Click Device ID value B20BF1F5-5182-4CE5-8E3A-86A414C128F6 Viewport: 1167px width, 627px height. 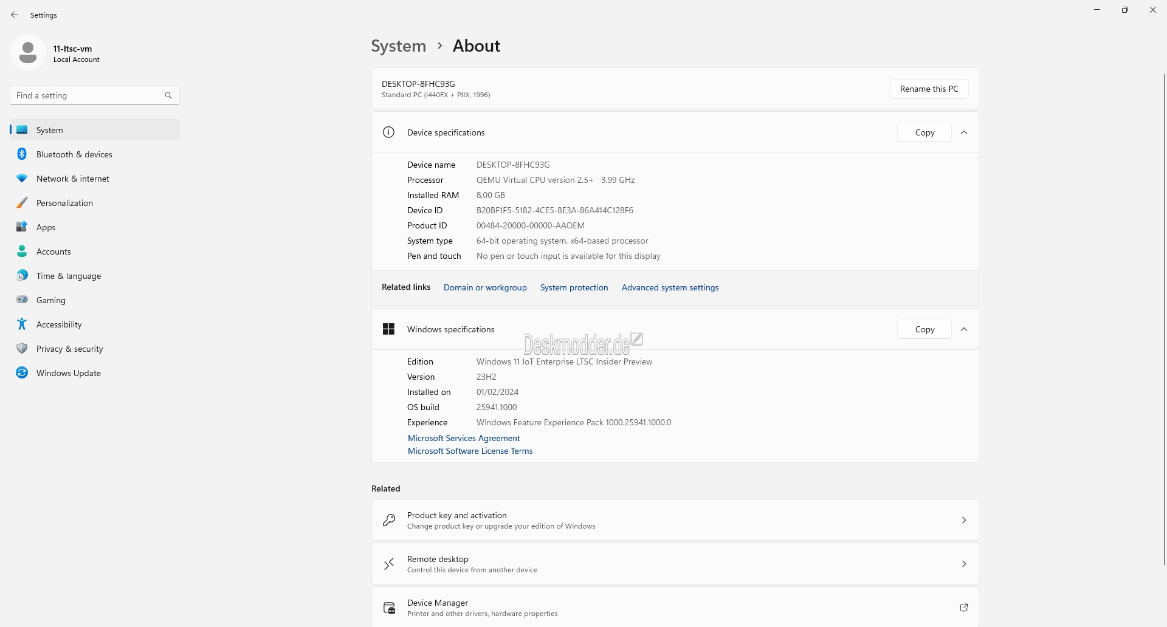pos(554,210)
